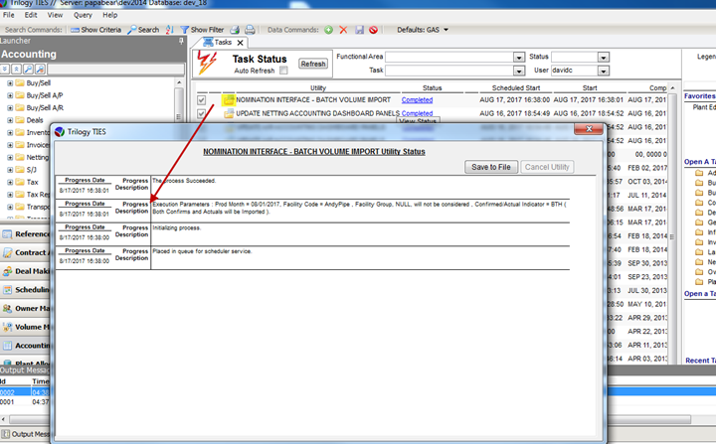Click the Refresh button in Task Status
This screenshot has height=444, width=716.
coord(313,64)
